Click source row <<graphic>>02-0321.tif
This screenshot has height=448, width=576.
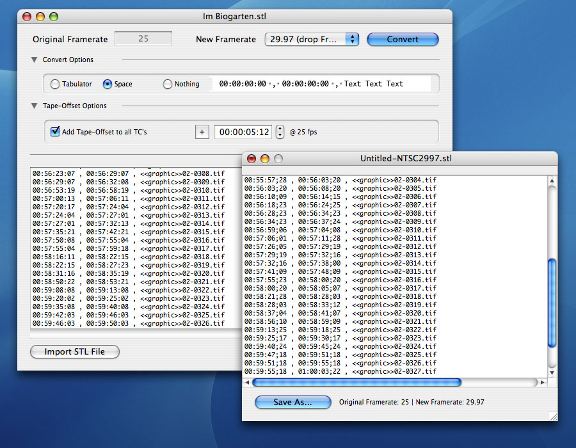tap(128, 282)
